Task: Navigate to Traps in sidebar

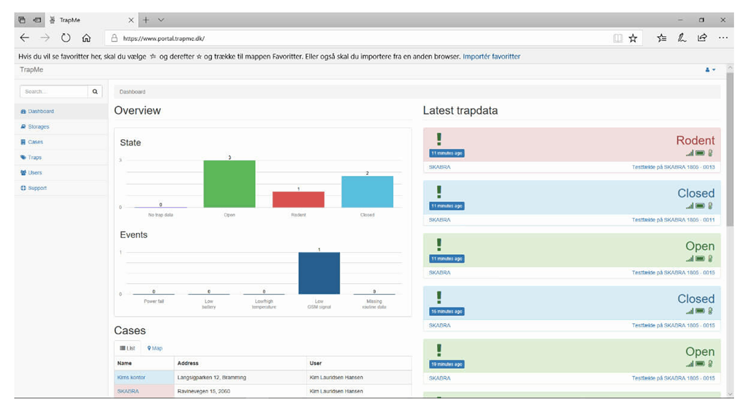Action: click(35, 158)
